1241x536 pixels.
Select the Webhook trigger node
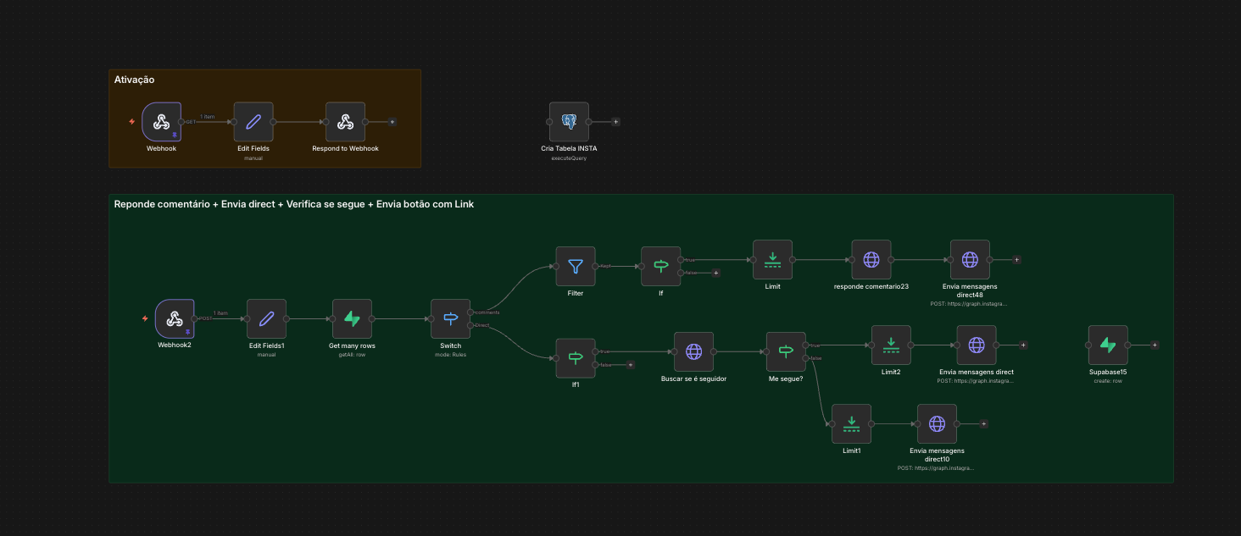click(161, 122)
